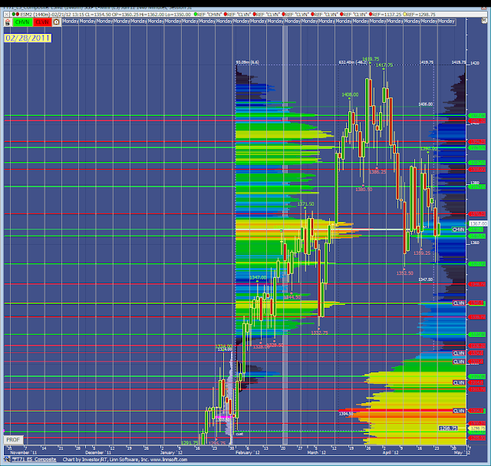Select the green 1392.25 price marker
Image resolution: width=491 pixels, height=466 pixels.
click(x=476, y=147)
